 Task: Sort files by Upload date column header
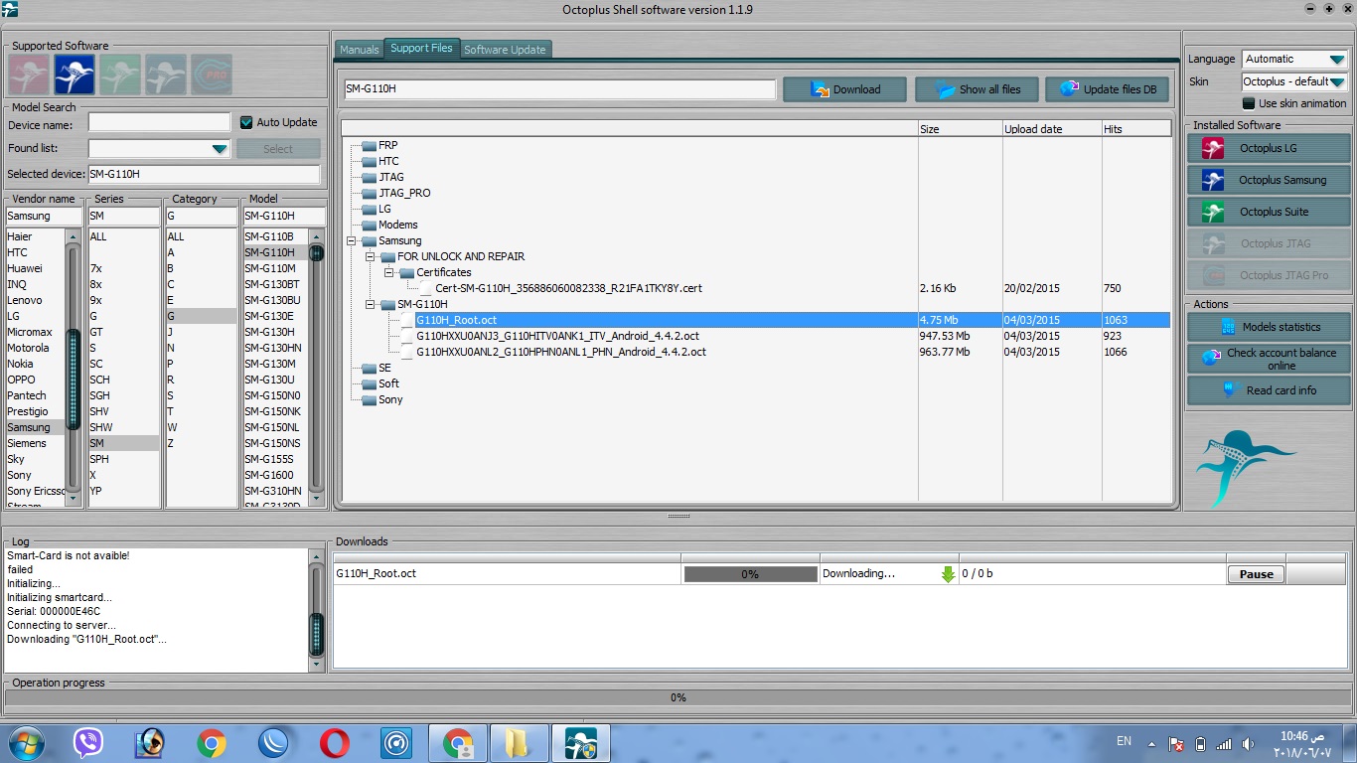pos(1051,129)
